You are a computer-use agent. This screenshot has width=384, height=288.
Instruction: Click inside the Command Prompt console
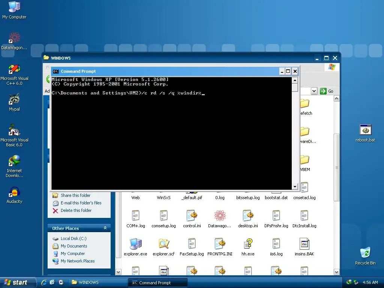[171, 133]
